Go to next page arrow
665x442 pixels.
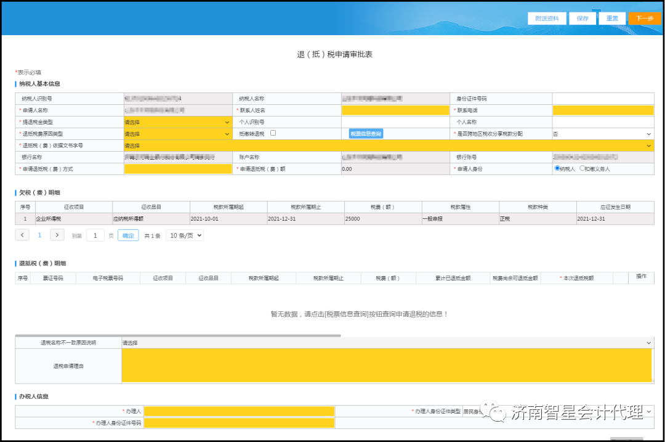[x=57, y=235]
